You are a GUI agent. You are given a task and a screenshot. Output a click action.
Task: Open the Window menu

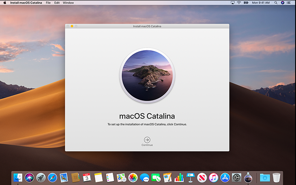(x=68, y=3)
